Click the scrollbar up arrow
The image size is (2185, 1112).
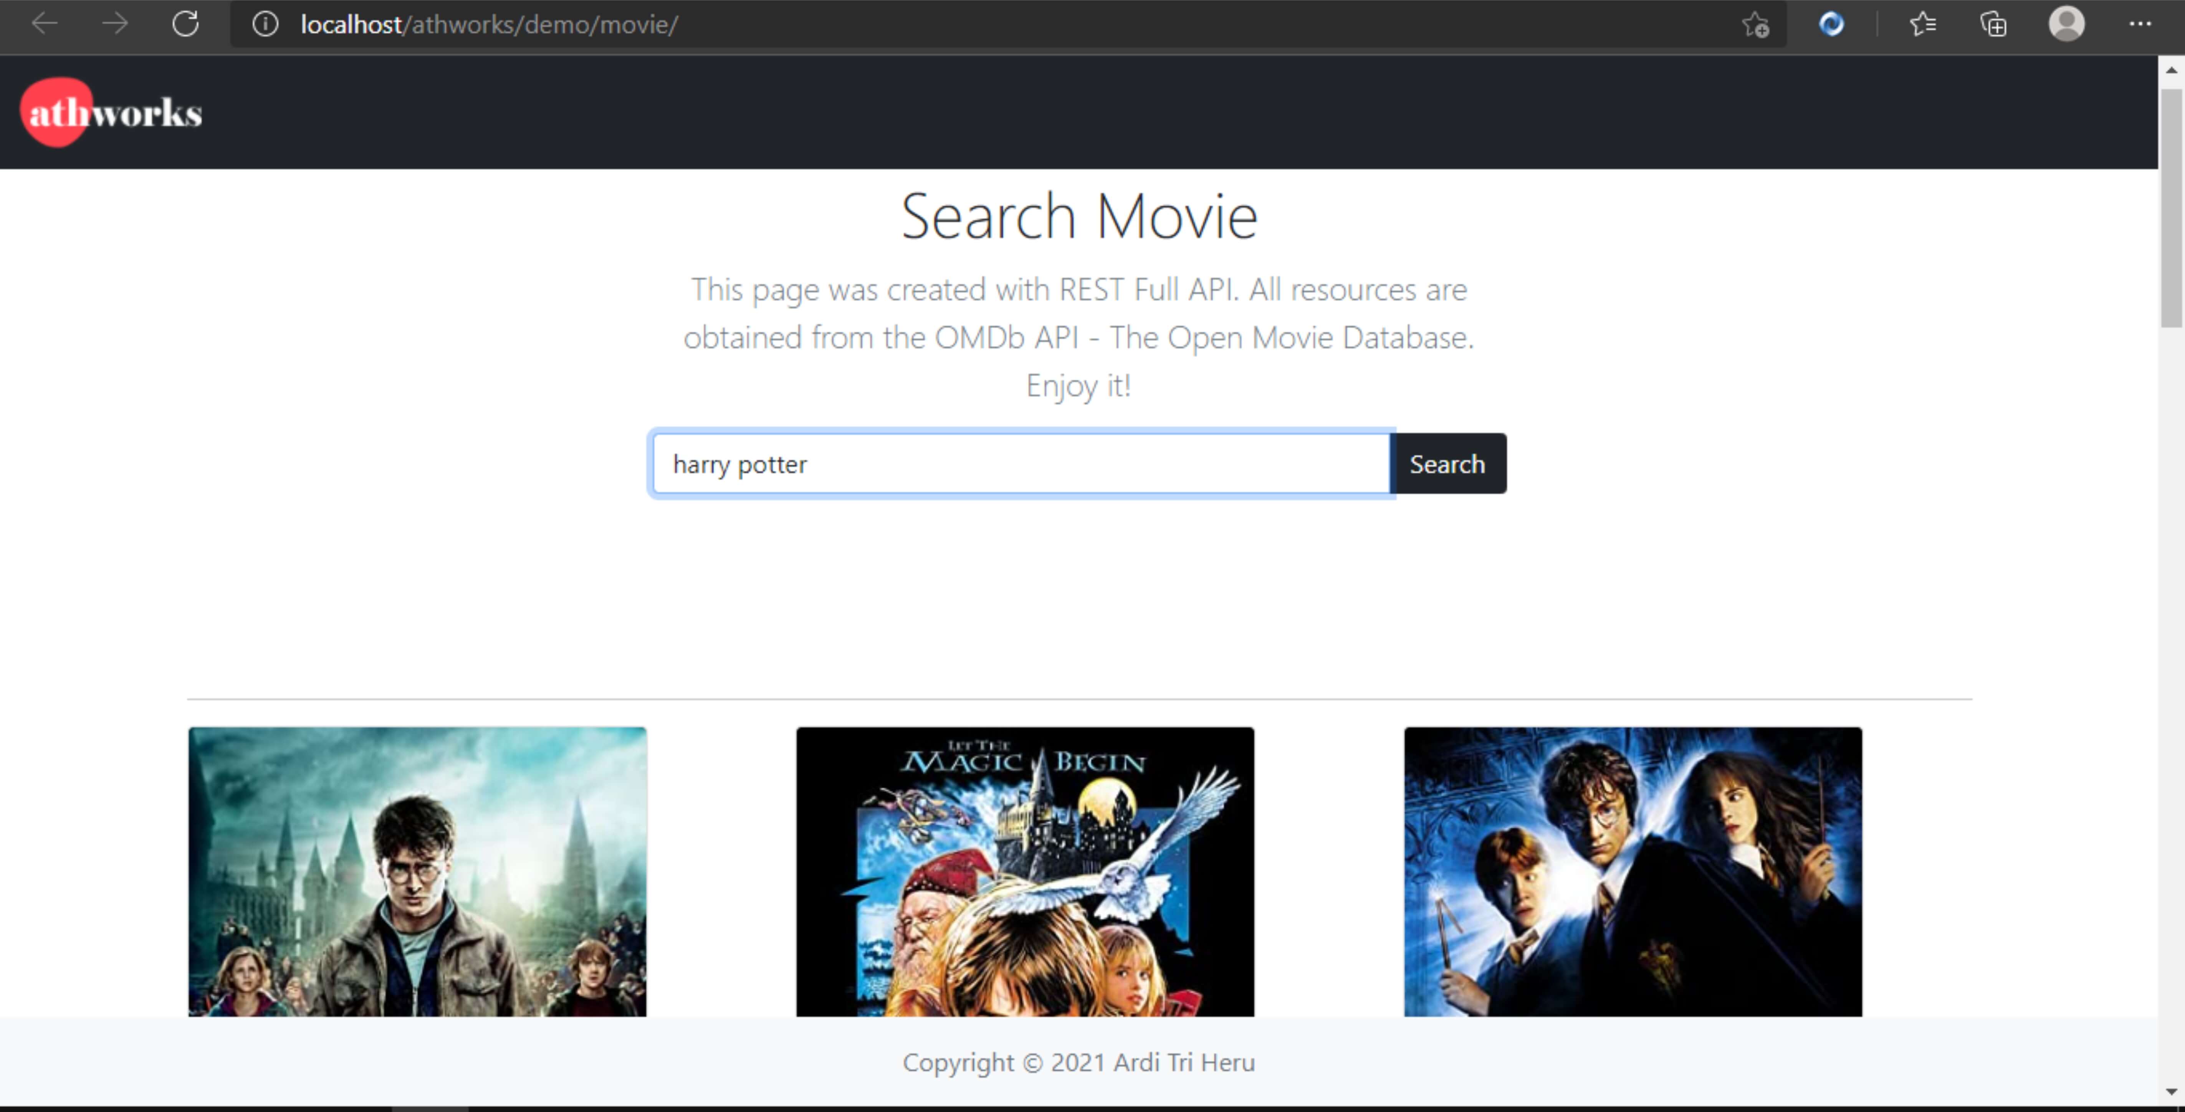click(2172, 69)
